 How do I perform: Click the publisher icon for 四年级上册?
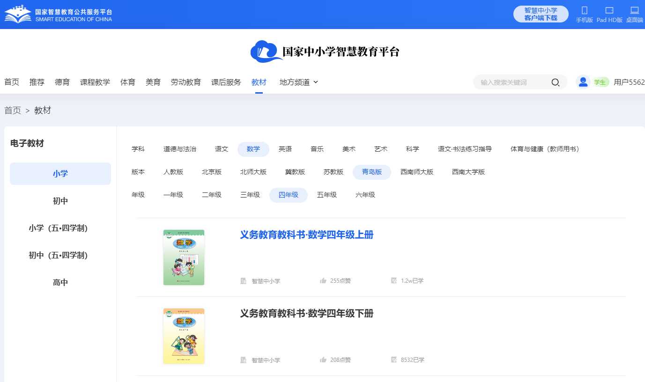tap(244, 281)
